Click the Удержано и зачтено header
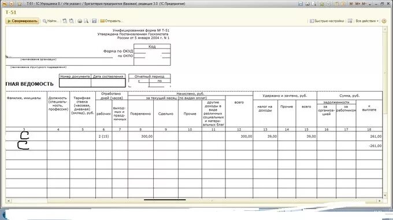393x220 pixels. click(x=285, y=96)
